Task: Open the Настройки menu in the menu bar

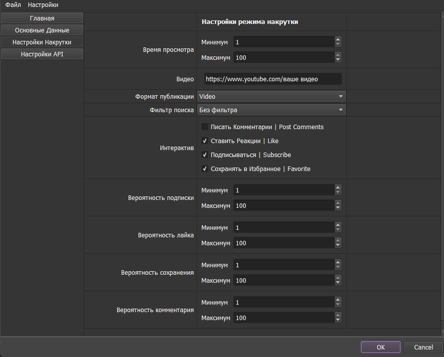Action: point(43,5)
